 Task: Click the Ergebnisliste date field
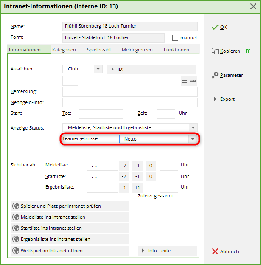click(x=102, y=188)
